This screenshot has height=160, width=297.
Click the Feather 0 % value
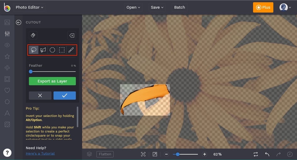coord(74,66)
